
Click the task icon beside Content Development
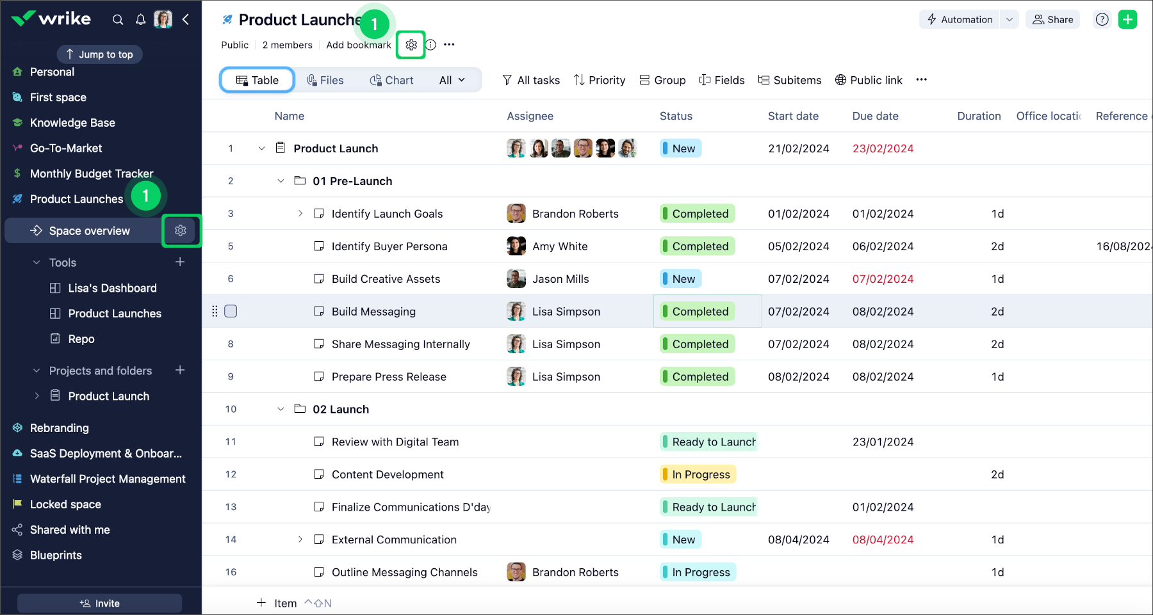319,474
